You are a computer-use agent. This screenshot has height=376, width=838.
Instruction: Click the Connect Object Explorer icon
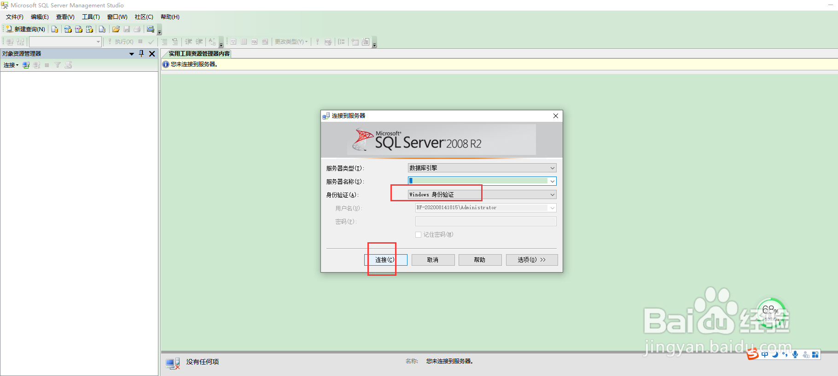coord(26,65)
